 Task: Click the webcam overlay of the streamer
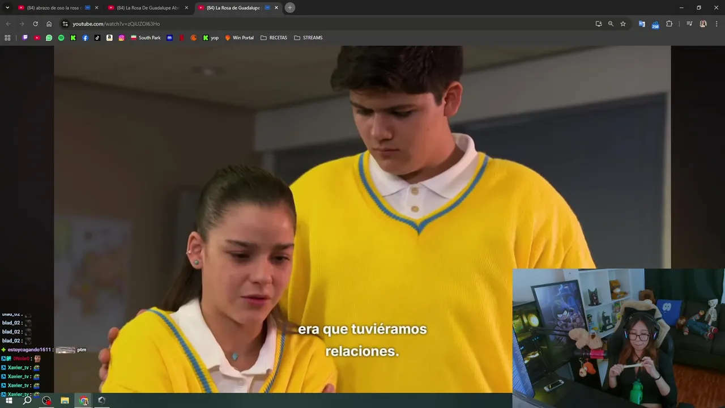(619, 338)
